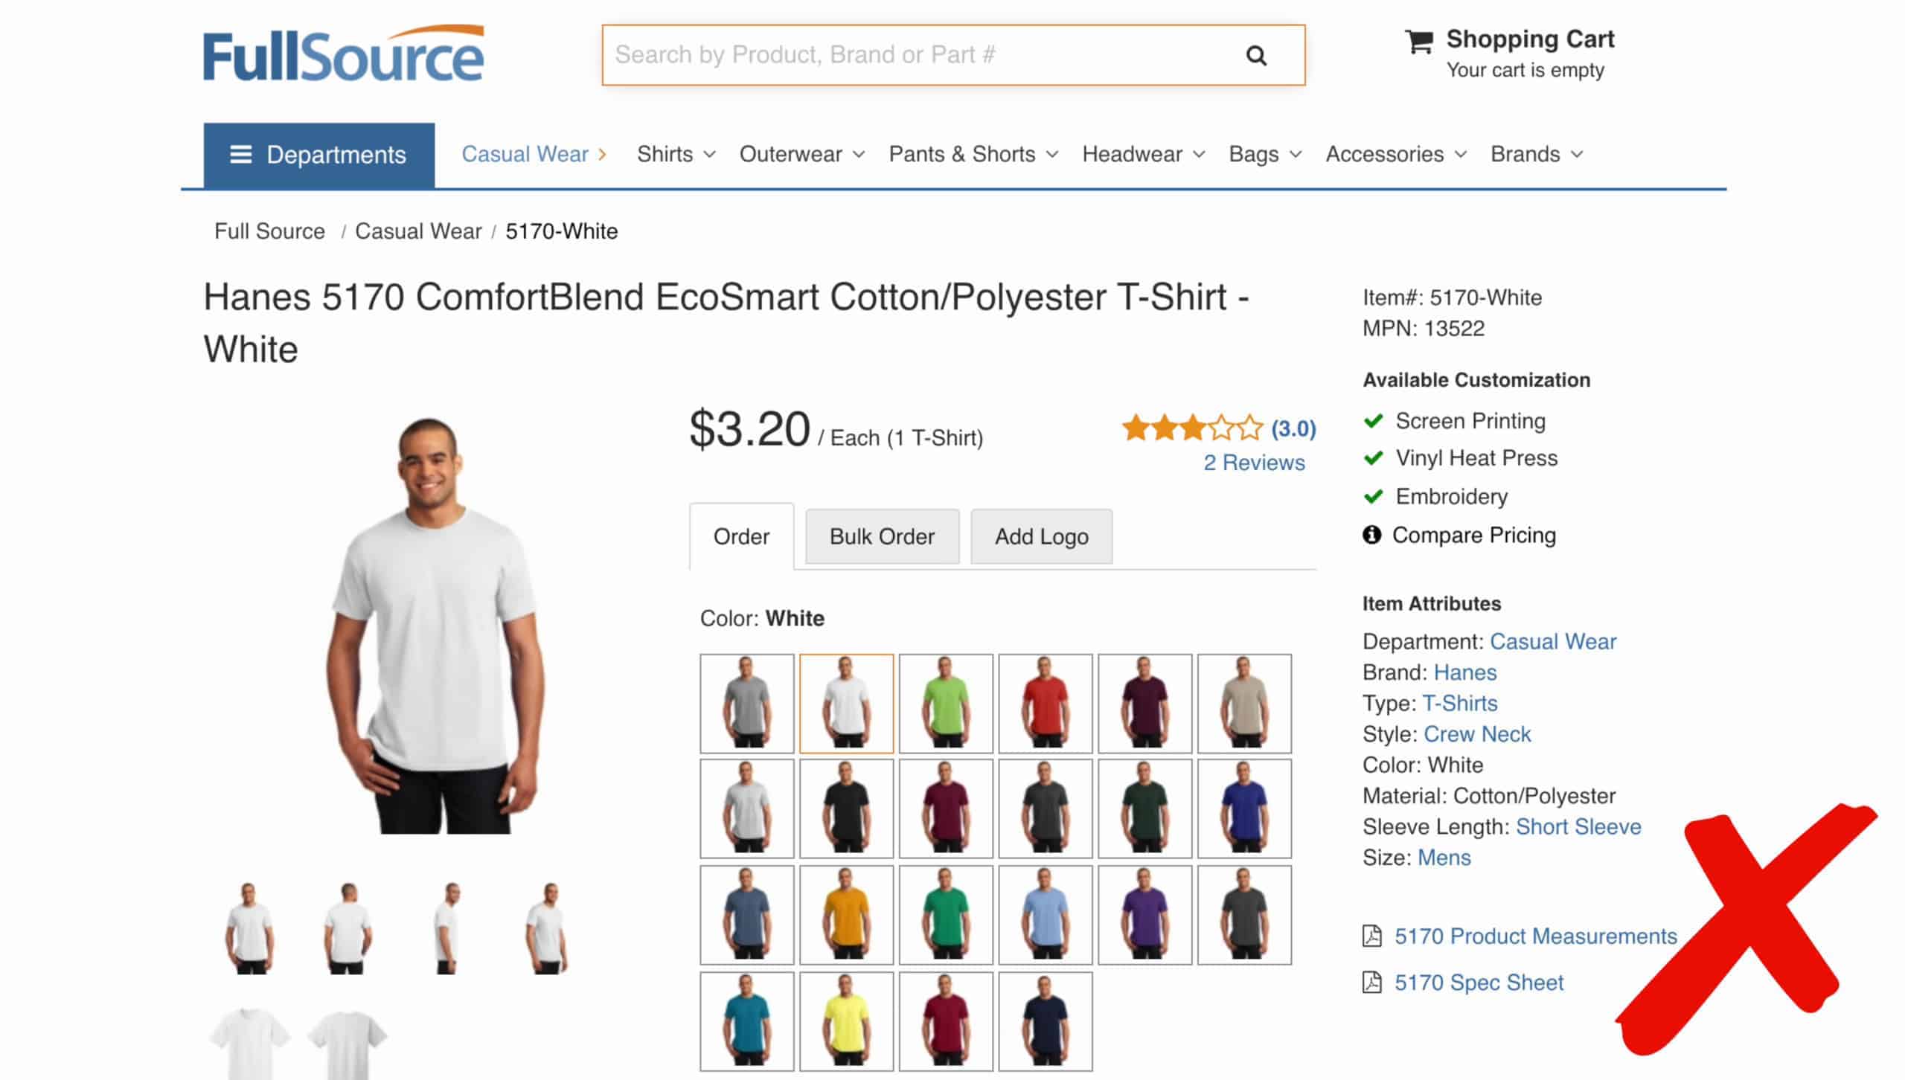Image resolution: width=1905 pixels, height=1080 pixels.
Task: Open the shopping cart icon
Action: [1418, 42]
